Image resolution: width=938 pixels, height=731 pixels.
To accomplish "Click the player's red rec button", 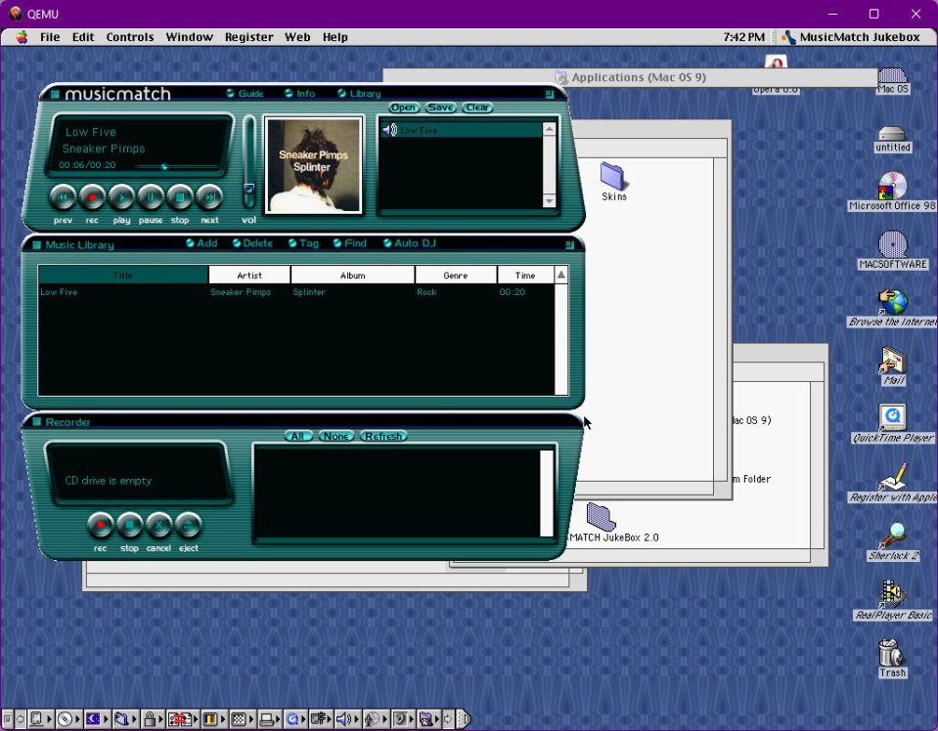I will pos(92,196).
